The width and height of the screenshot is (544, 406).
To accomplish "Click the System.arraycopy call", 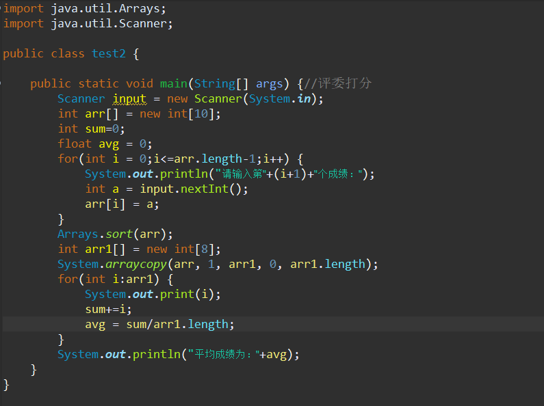I will tap(218, 265).
